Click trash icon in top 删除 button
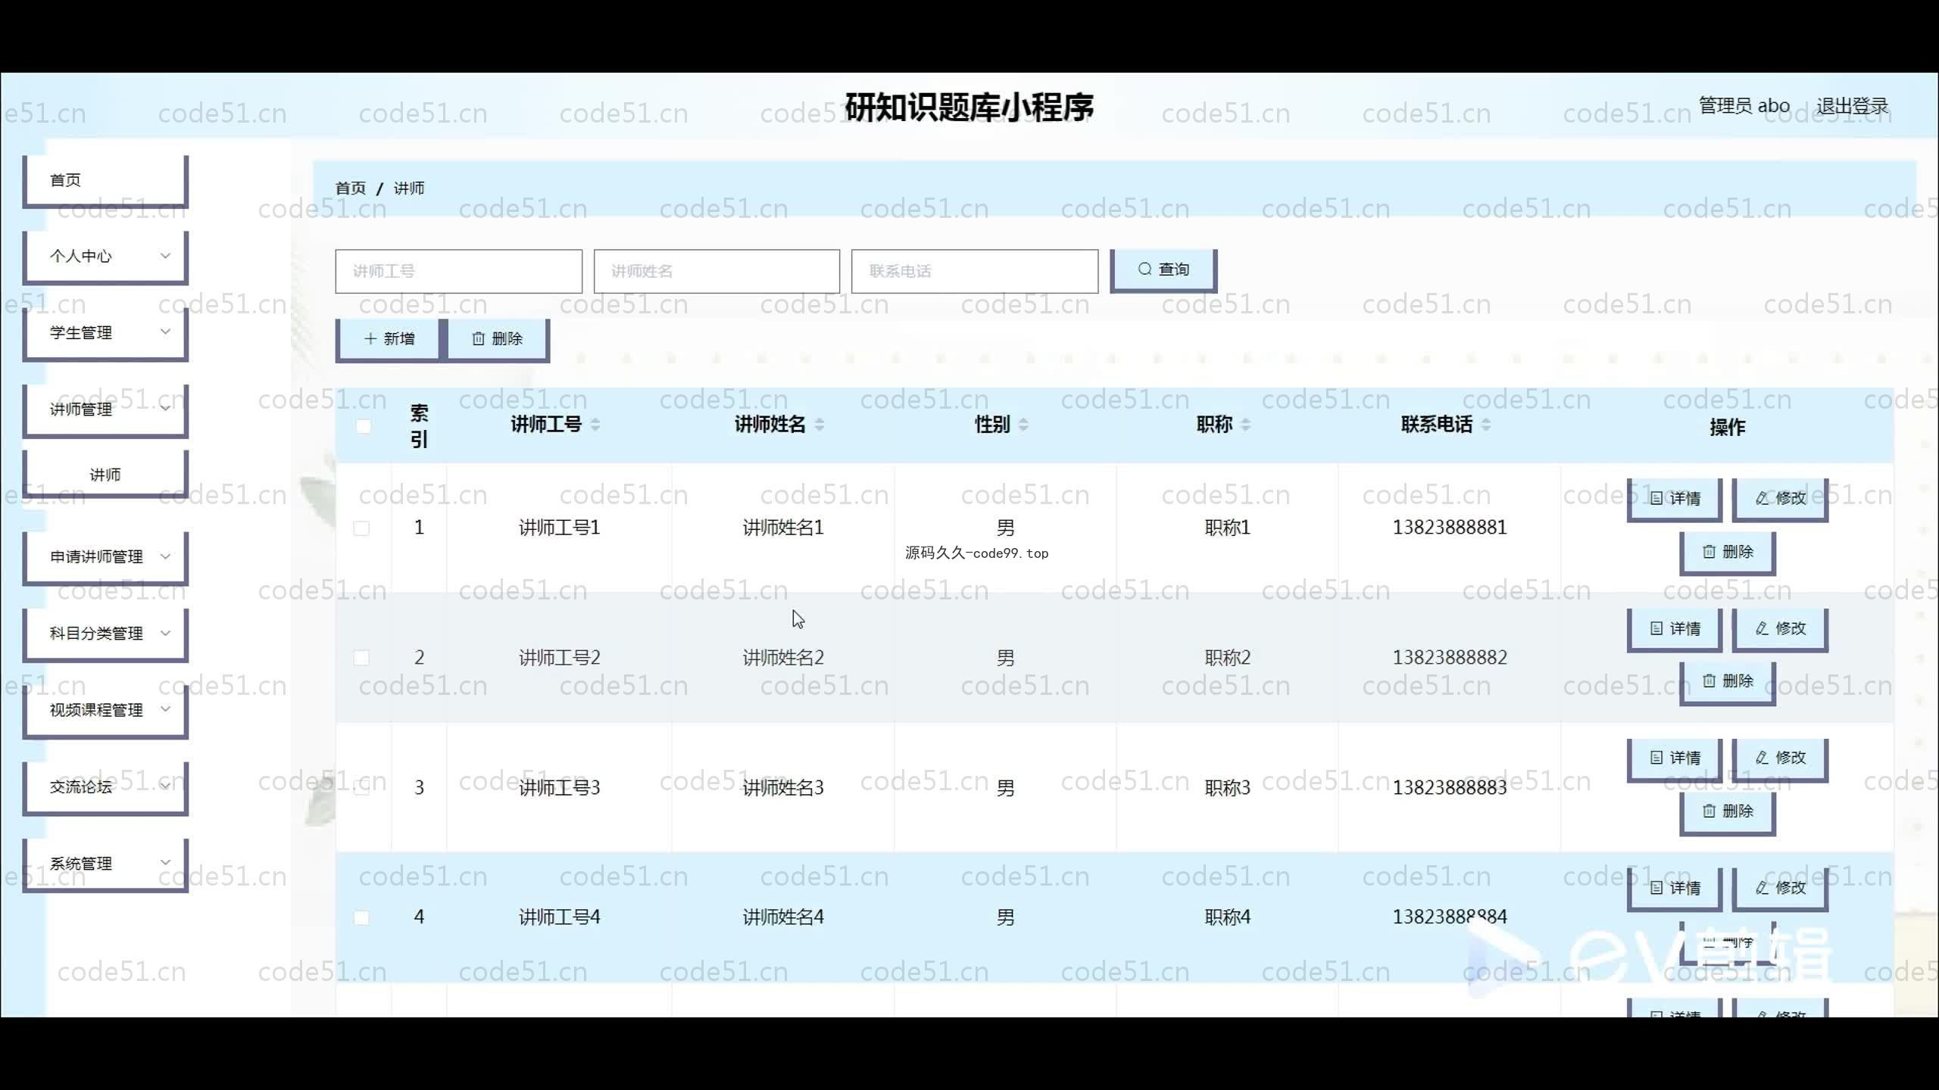The height and width of the screenshot is (1090, 1939). point(478,338)
